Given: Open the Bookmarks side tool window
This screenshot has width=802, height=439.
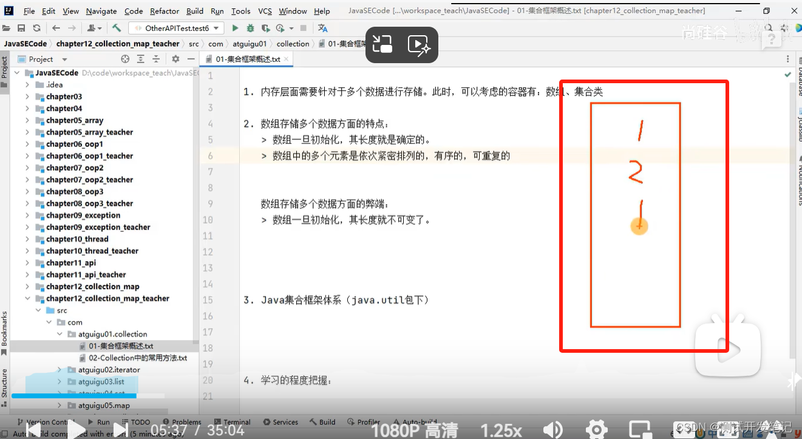Looking at the screenshot, I should tap(4, 333).
